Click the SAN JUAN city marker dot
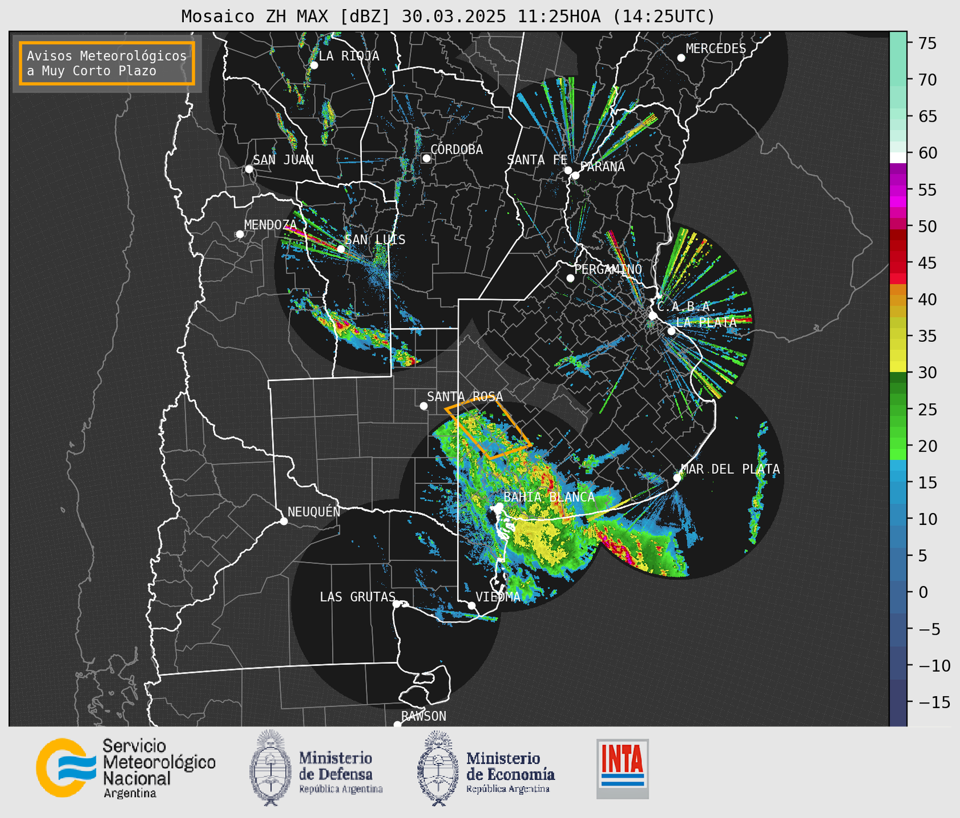Viewport: 960px width, 818px height. [249, 169]
